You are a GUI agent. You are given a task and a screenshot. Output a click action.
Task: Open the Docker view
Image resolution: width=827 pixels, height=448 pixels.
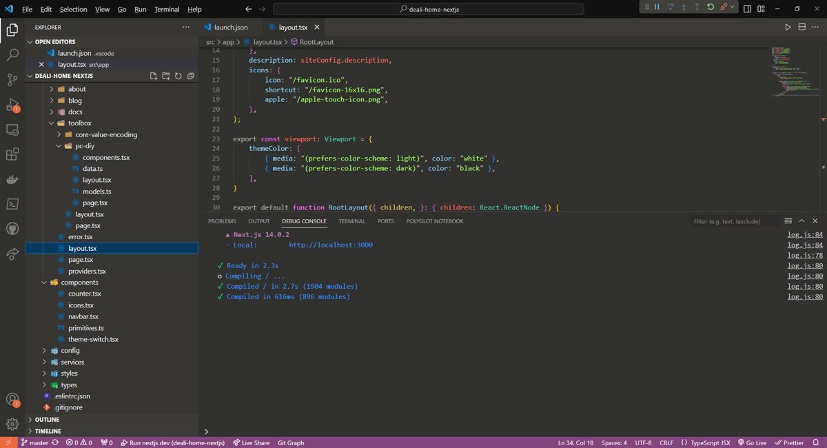pyautogui.click(x=12, y=179)
